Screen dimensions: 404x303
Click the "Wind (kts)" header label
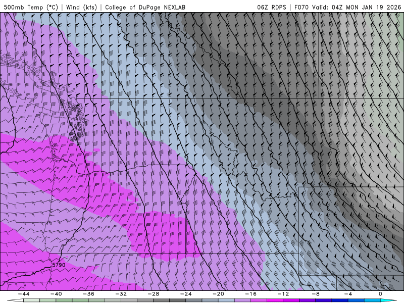[x=81, y=7]
